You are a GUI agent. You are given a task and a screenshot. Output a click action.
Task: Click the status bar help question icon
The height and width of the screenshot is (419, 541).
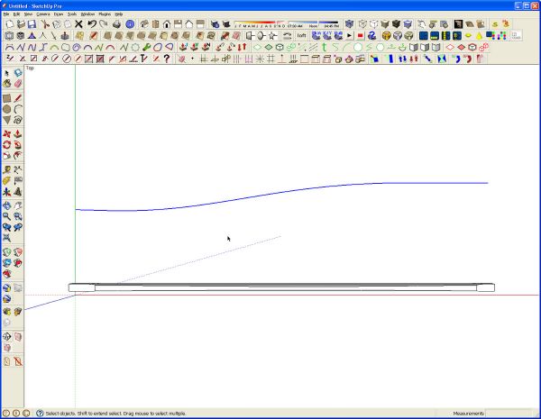(40, 413)
